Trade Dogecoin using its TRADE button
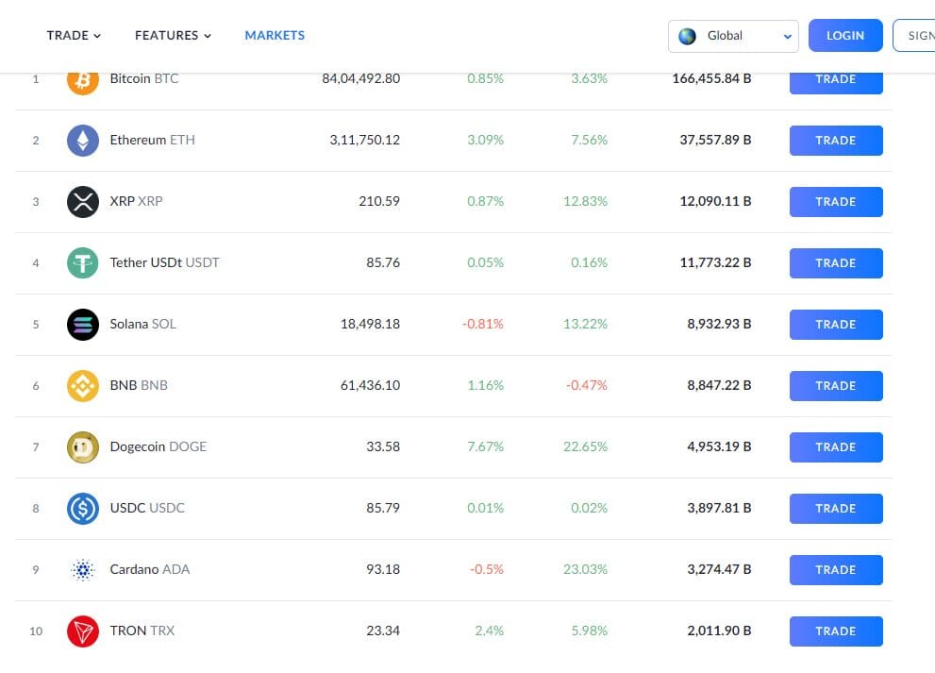This screenshot has width=935, height=673. click(x=836, y=447)
